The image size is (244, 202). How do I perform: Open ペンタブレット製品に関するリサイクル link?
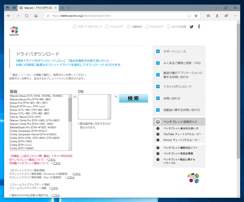pos(179,161)
